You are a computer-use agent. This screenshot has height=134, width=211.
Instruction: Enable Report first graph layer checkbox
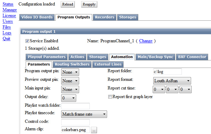click(x=110, y=97)
